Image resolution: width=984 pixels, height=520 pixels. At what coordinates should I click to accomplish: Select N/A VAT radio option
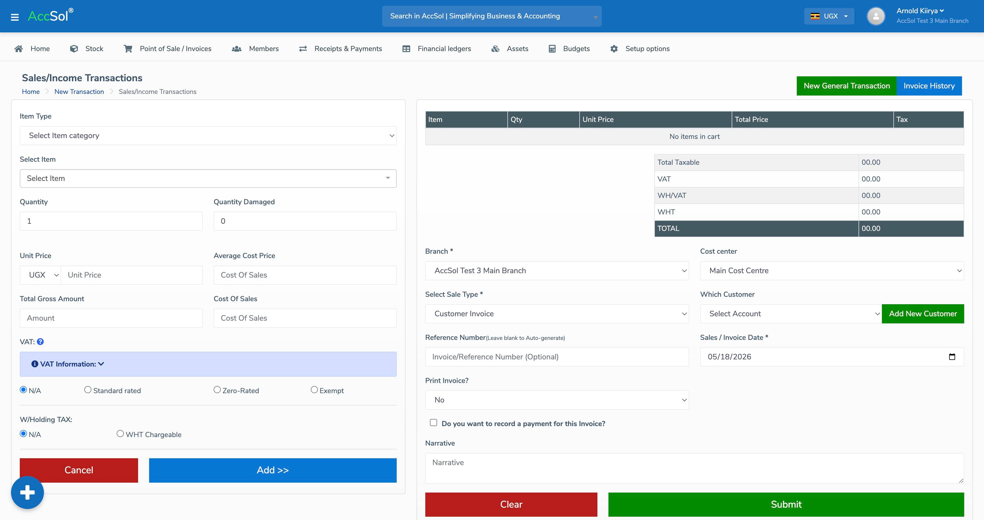pyautogui.click(x=23, y=390)
